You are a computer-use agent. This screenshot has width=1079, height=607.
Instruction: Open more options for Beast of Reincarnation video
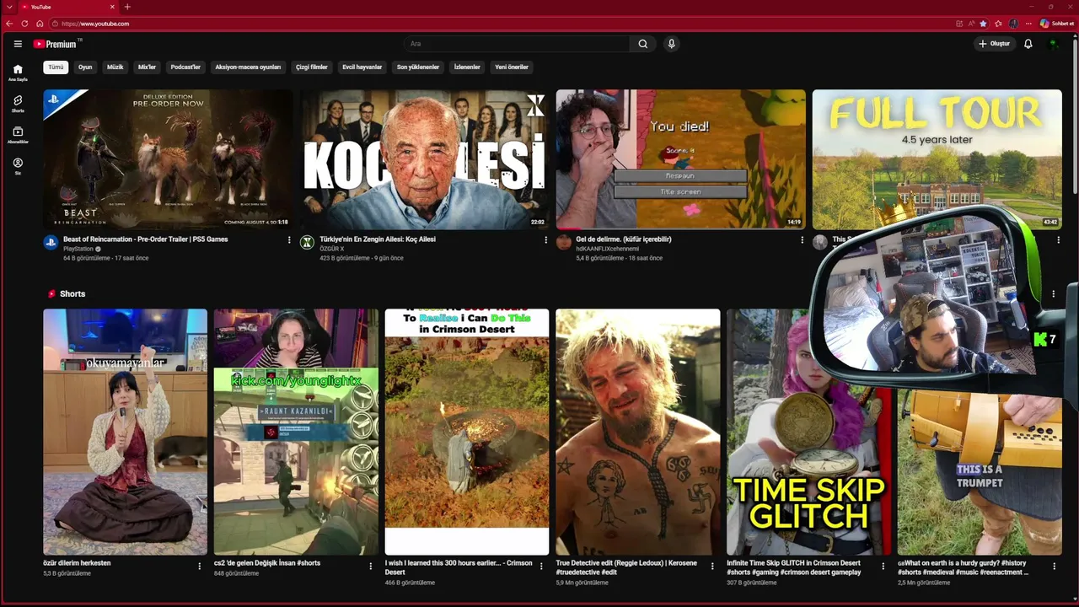point(289,240)
